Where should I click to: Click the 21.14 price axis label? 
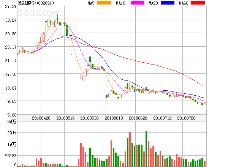(x=11, y=61)
